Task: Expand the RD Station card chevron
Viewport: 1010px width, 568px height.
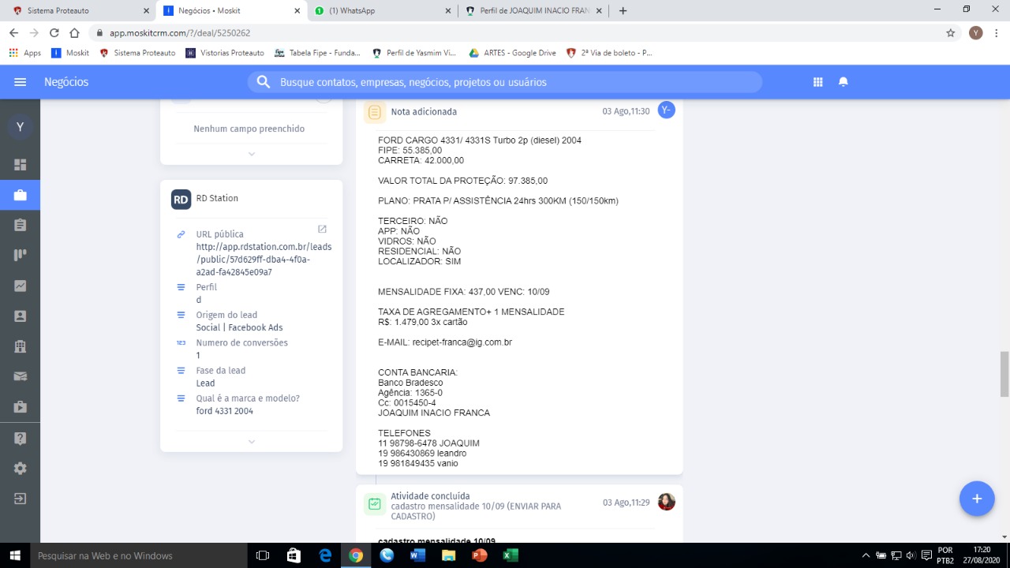Action: pos(252,442)
